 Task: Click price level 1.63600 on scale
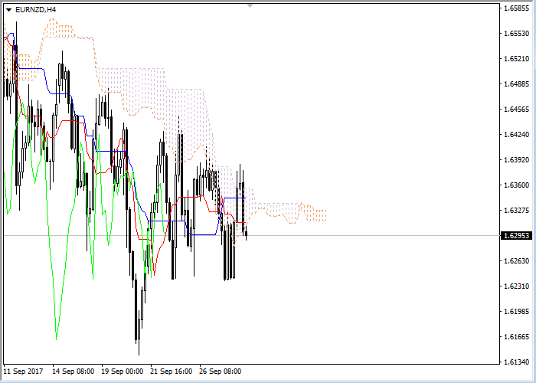tap(517, 185)
